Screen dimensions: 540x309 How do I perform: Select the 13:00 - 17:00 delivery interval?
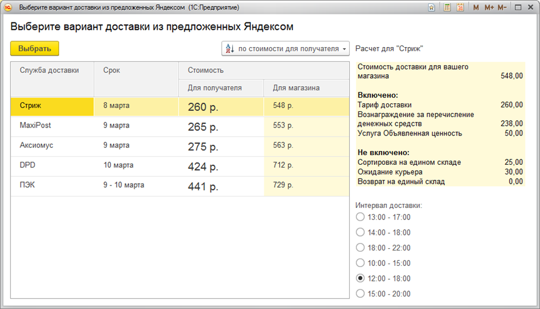point(360,217)
